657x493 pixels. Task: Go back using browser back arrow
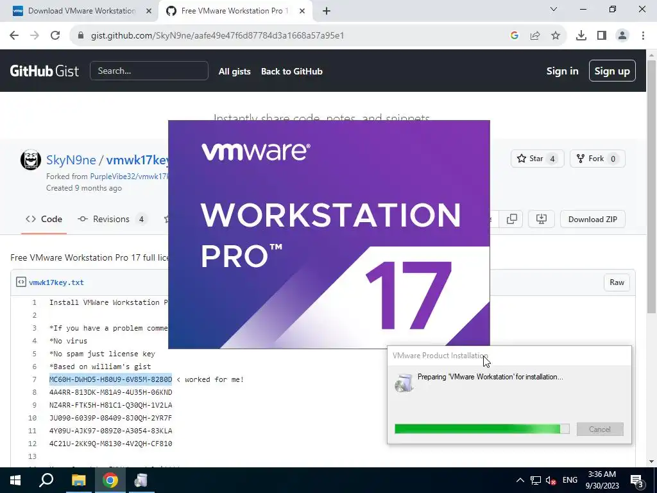coord(14,35)
